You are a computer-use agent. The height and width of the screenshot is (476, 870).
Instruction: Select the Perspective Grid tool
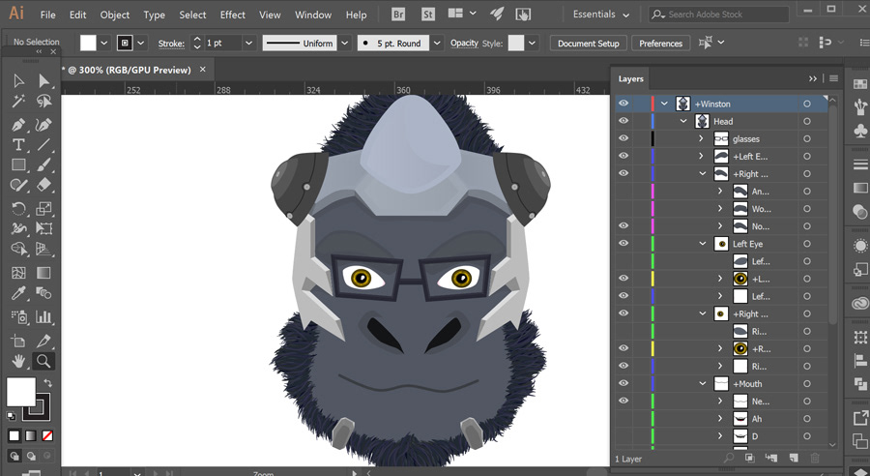43,249
